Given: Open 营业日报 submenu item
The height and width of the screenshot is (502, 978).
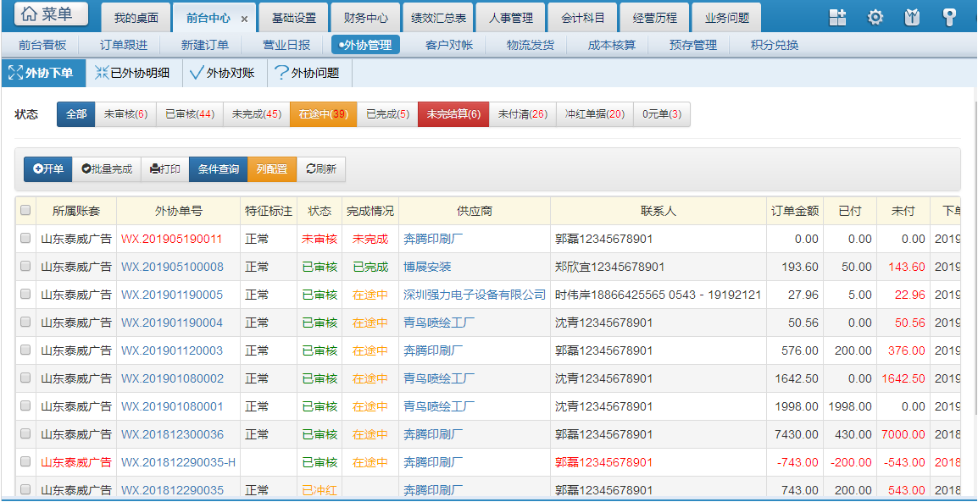Looking at the screenshot, I should pos(286,45).
